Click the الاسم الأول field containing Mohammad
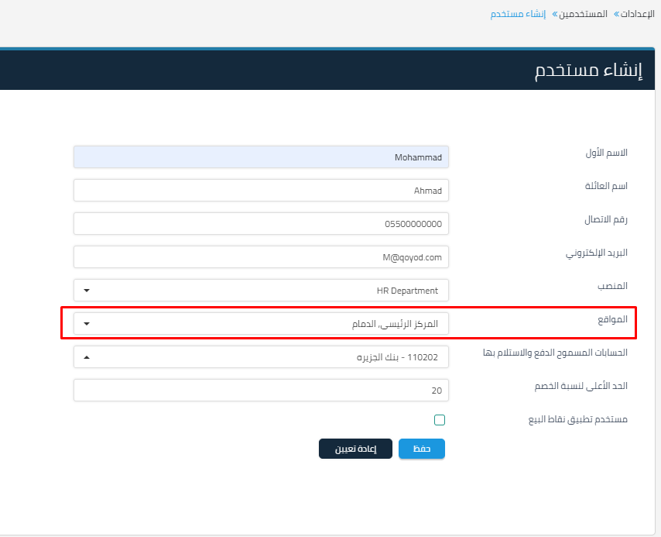The image size is (661, 537). 261,157
